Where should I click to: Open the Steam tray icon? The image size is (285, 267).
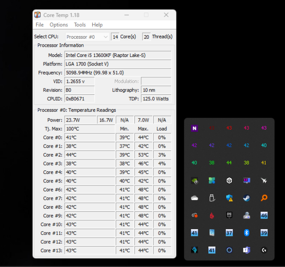(247, 198)
